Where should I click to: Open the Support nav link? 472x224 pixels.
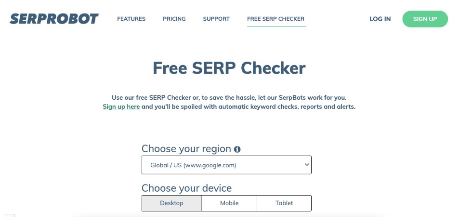coord(216,19)
